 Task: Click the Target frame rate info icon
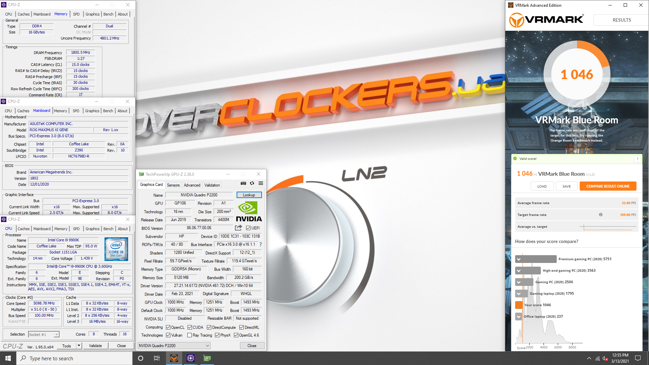[x=601, y=215]
